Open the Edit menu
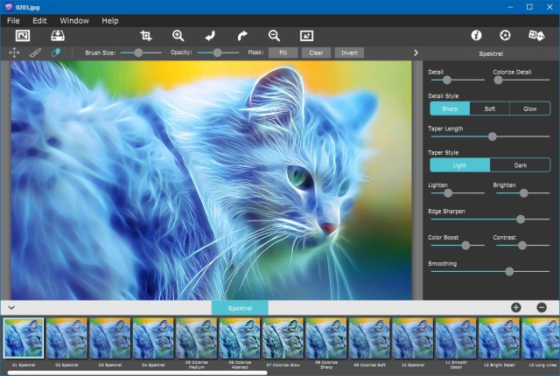The height and width of the screenshot is (376, 560). [x=40, y=20]
